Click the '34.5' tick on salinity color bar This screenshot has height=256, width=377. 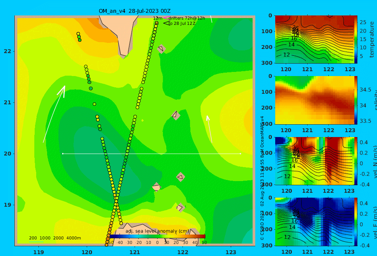click(x=365, y=90)
